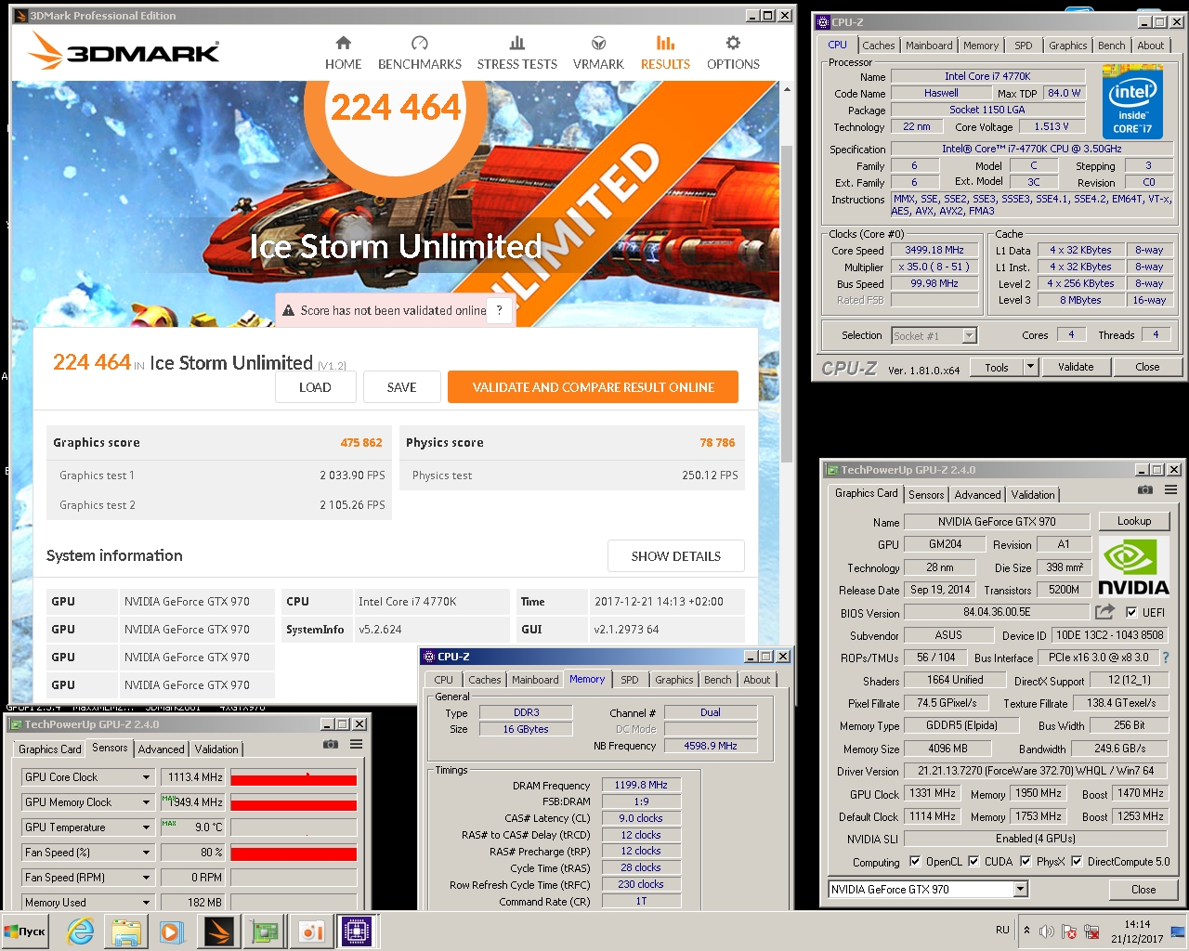Switch to Caches tab in top CPU-Z
The height and width of the screenshot is (951, 1189).
tap(878, 46)
